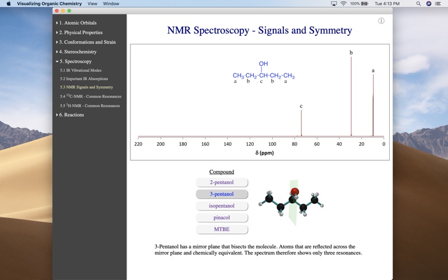Expand the Physical Properties chapter triangle

pos(57,32)
